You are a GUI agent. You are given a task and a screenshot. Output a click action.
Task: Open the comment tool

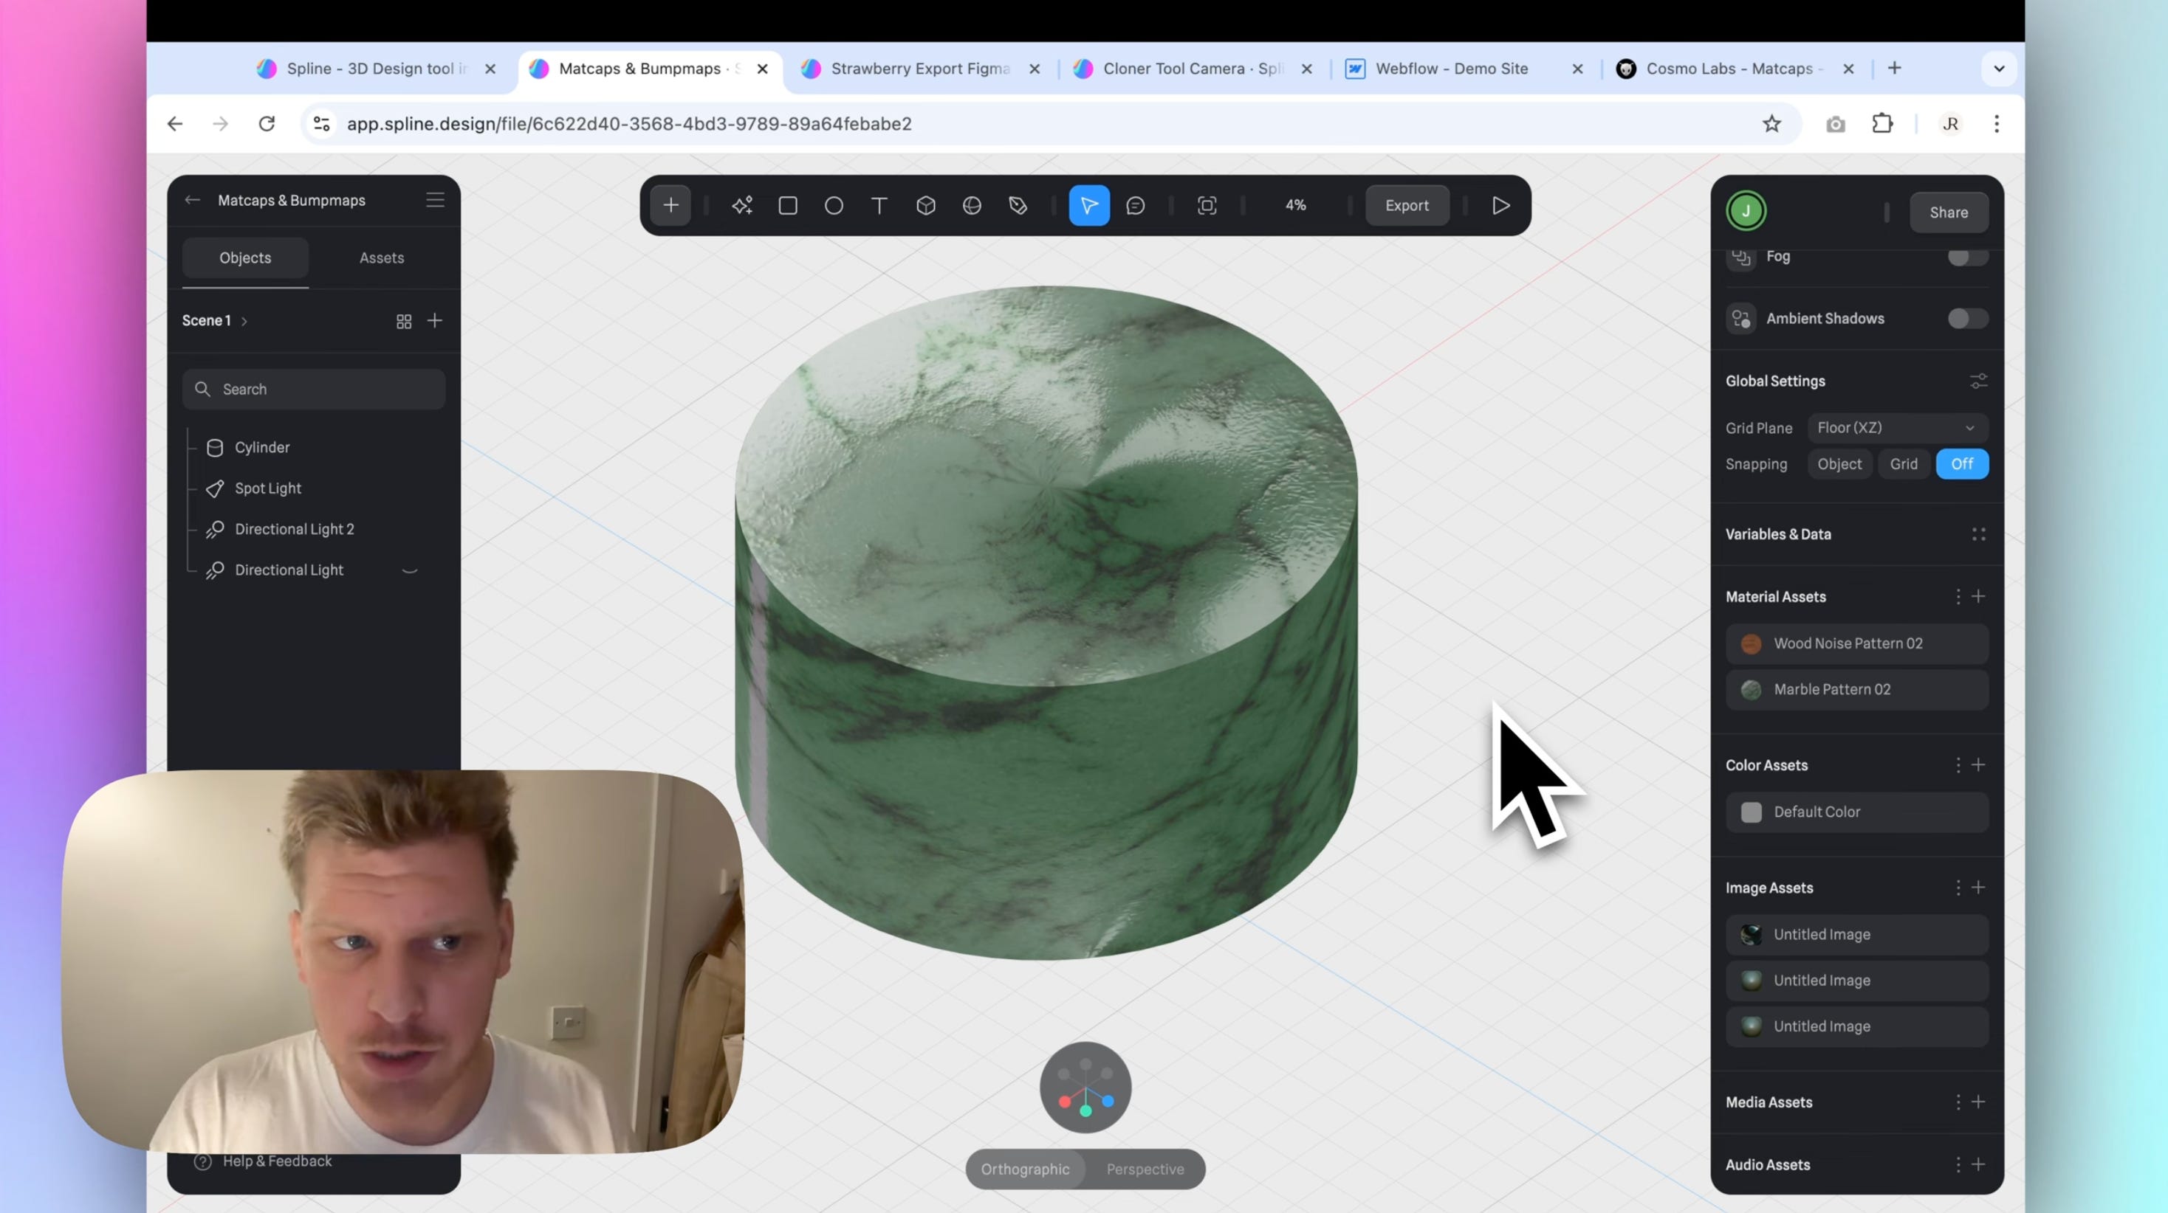[1136, 205]
